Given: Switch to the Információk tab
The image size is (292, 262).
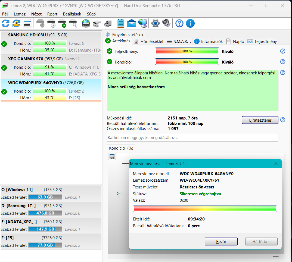Looking at the screenshot, I should pos(209,42).
